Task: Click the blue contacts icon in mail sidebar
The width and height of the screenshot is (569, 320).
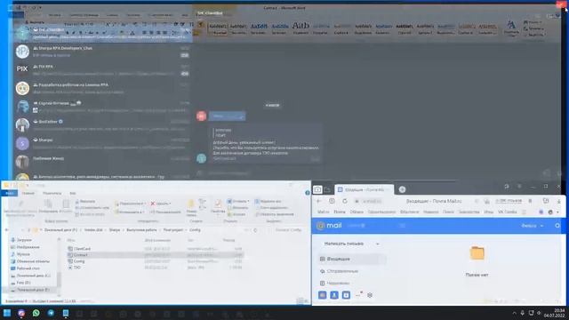Action: [334, 295]
